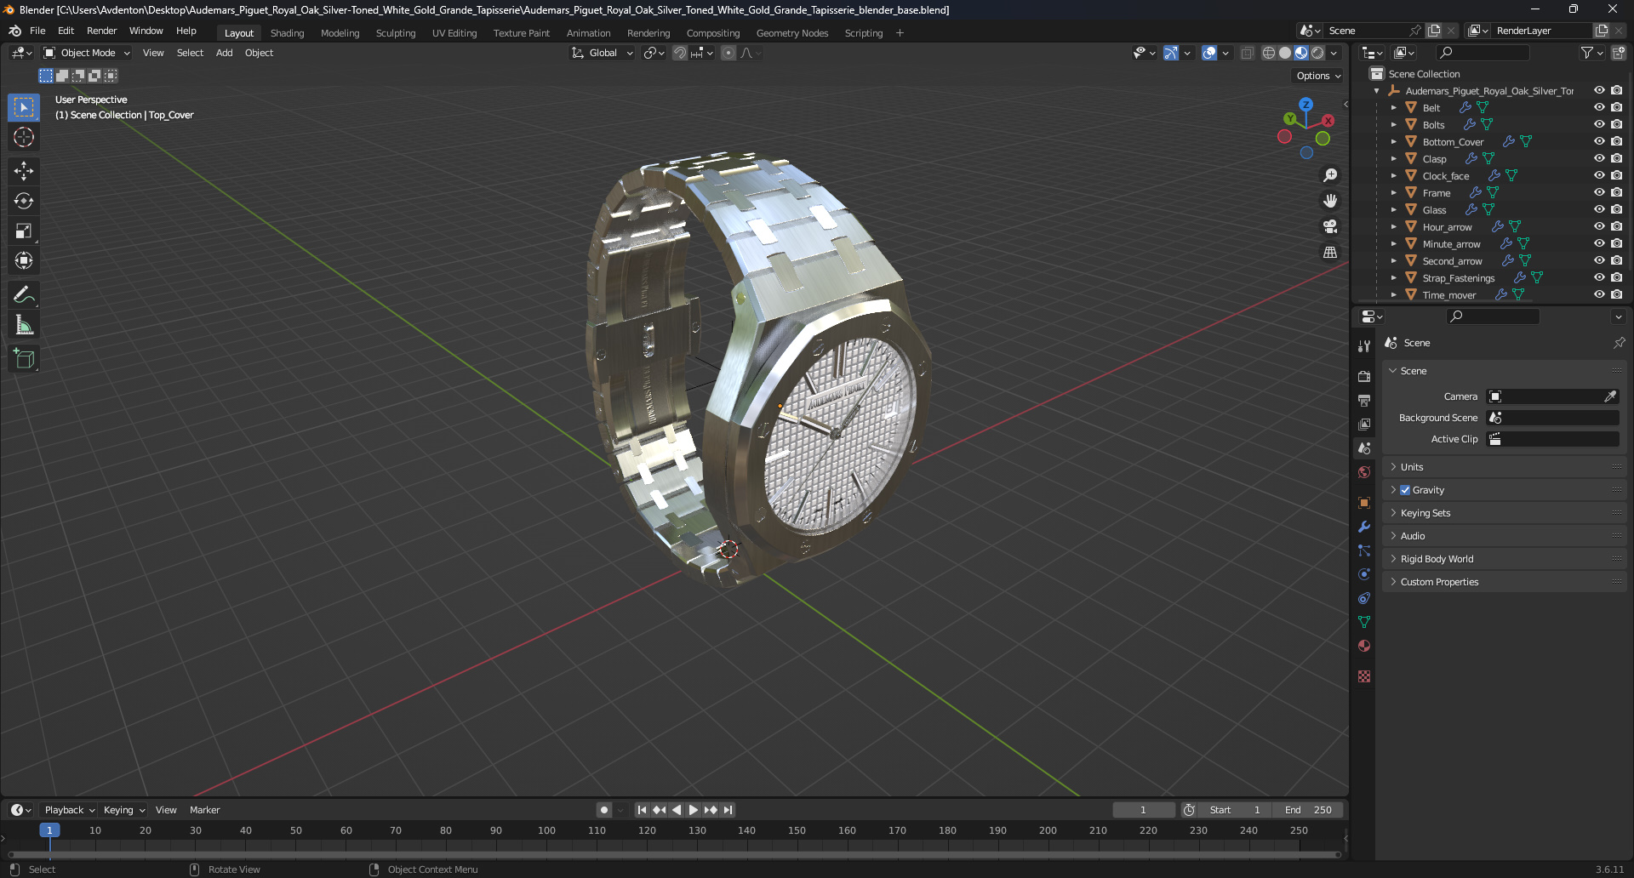Expand the Bolts object in outliner
This screenshot has height=878, width=1634.
1393,124
